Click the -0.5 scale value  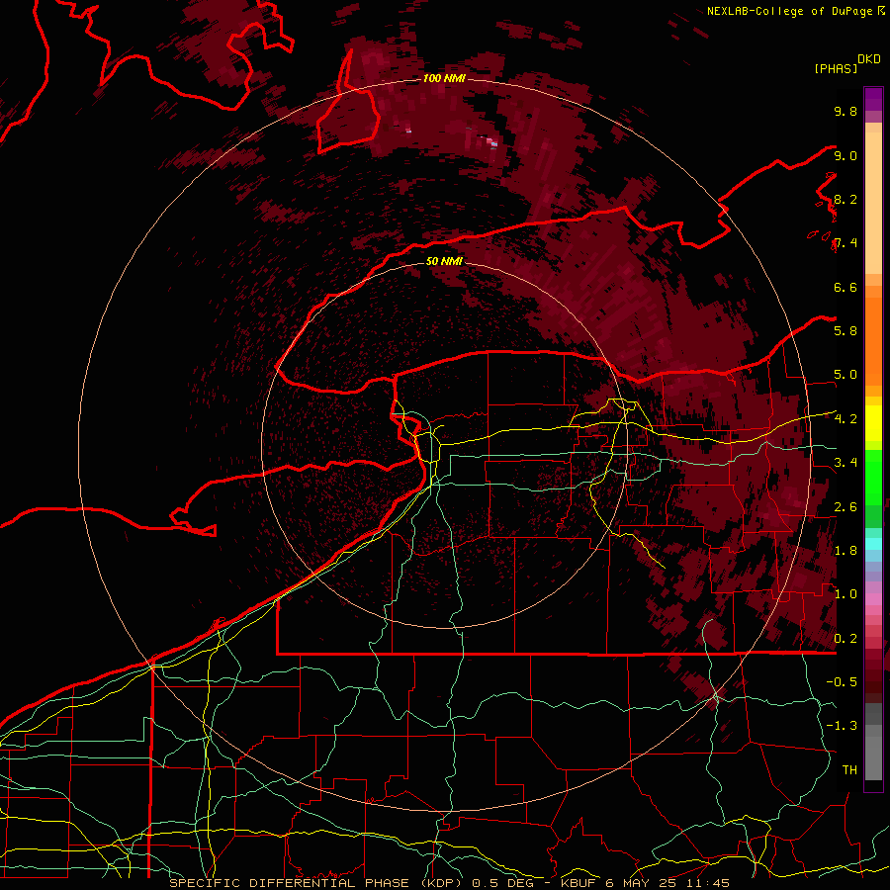(842, 682)
